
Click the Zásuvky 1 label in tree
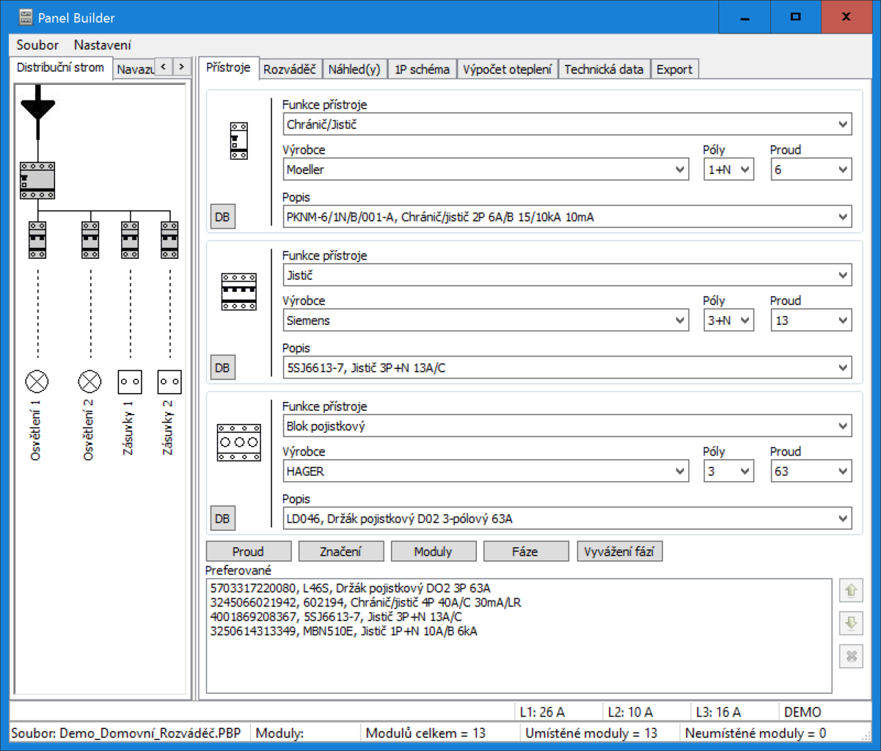click(x=130, y=428)
